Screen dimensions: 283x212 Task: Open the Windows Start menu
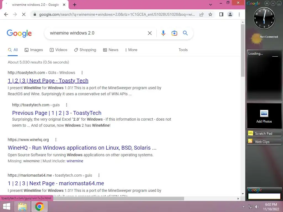(7, 206)
